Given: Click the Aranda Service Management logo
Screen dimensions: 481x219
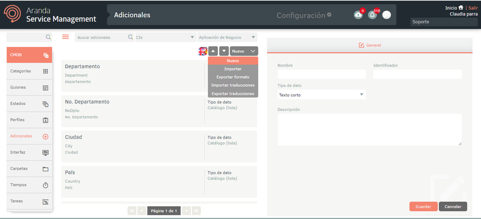Looking at the screenshot, I should coord(50,15).
